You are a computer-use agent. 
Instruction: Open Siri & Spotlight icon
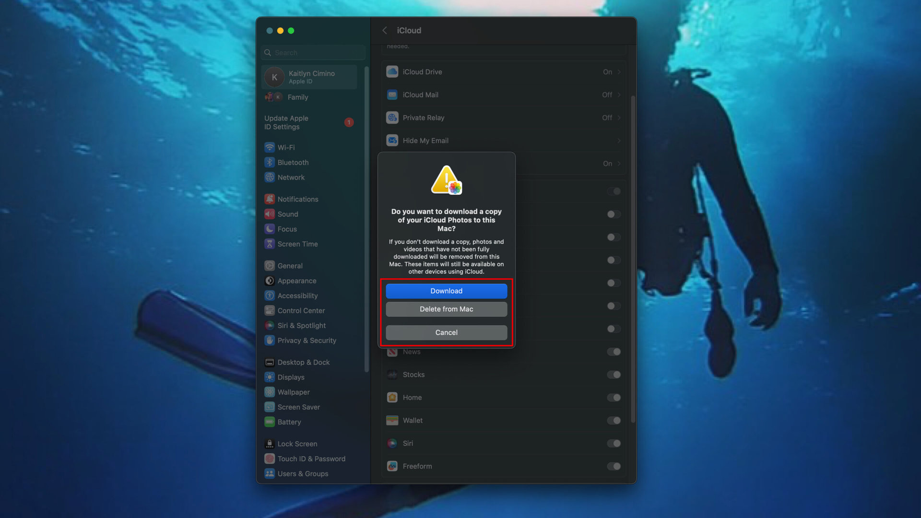(x=270, y=325)
